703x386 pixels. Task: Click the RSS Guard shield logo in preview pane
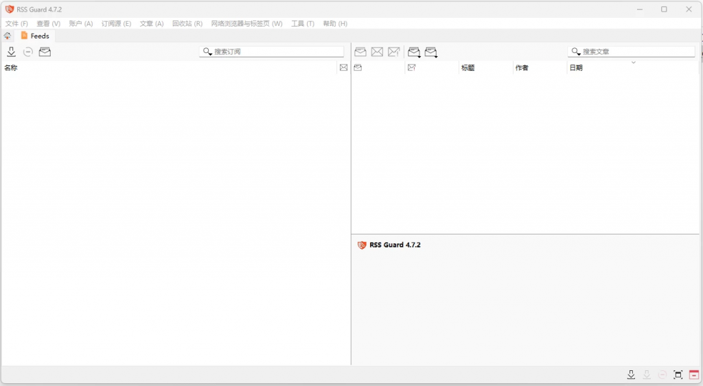click(x=362, y=245)
